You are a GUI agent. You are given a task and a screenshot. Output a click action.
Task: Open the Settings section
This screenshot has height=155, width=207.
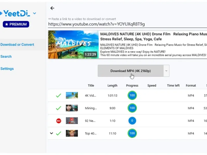click(7, 69)
